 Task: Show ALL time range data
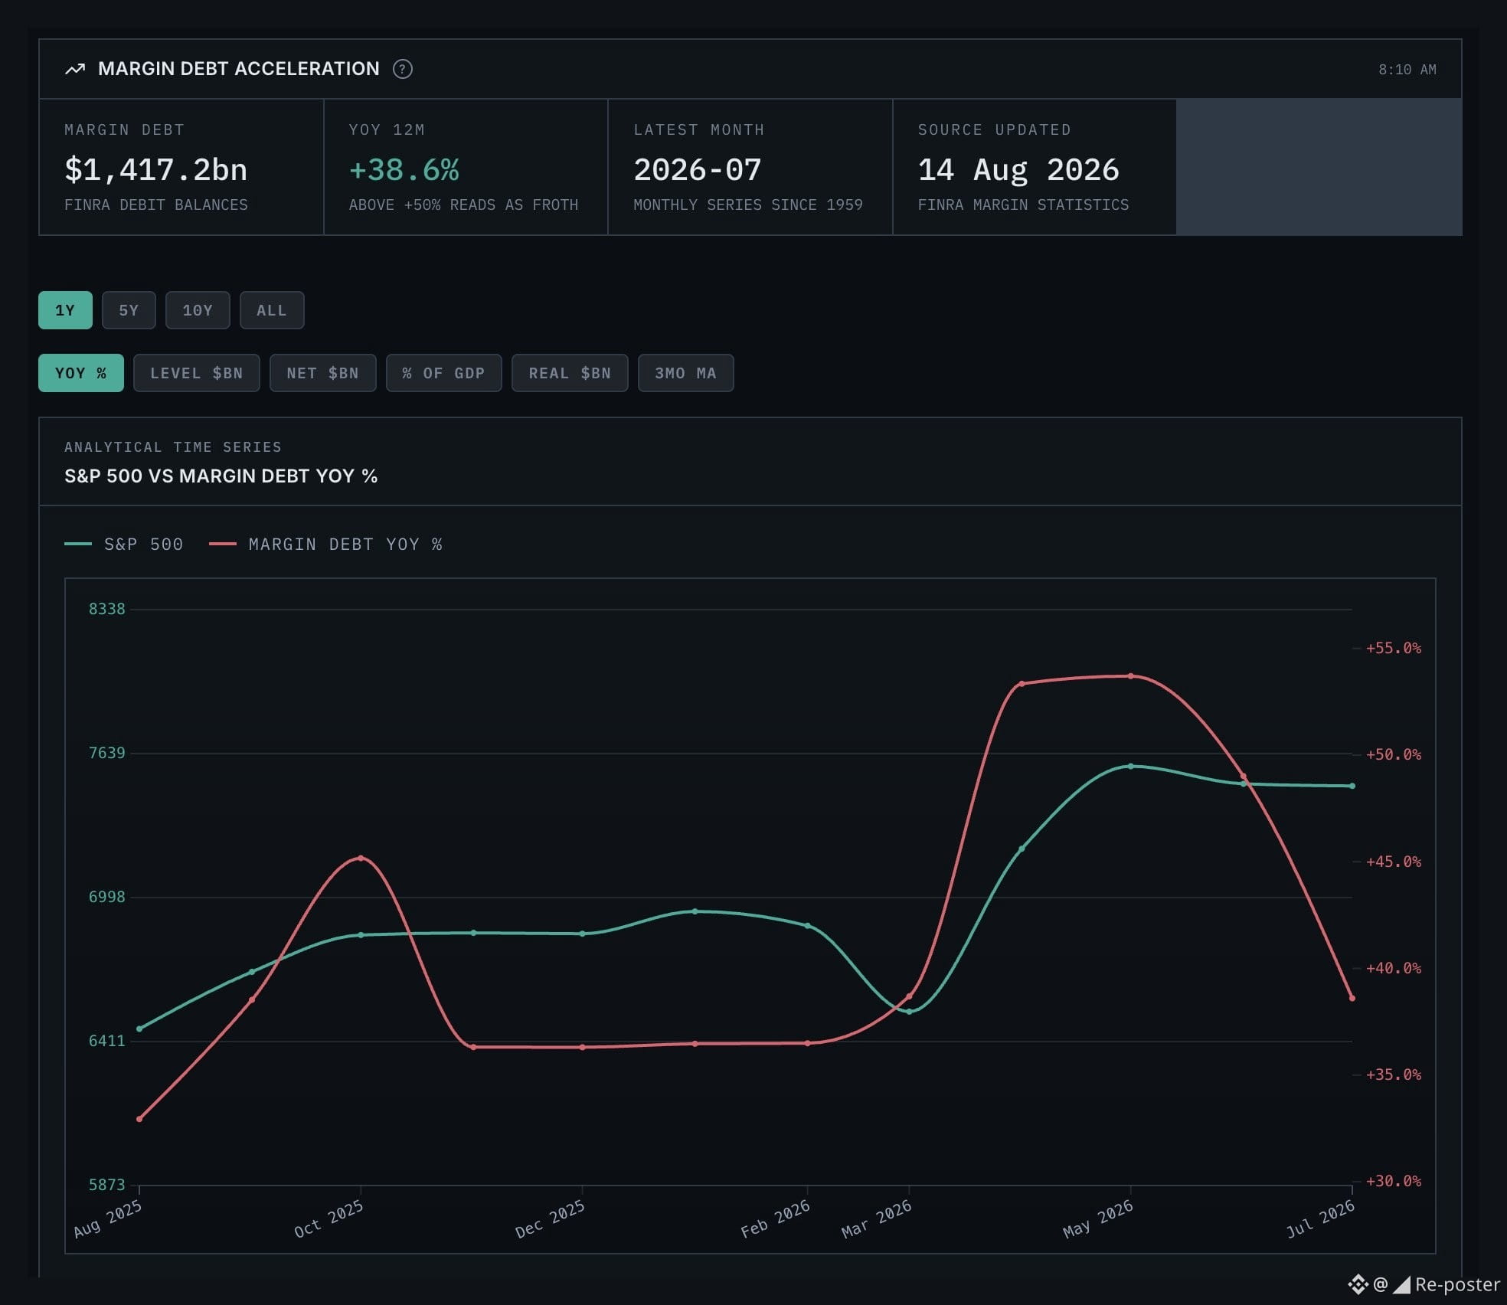[x=272, y=310]
